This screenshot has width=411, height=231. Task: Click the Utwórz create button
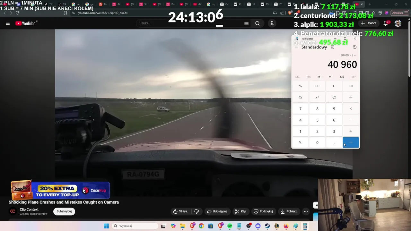point(368,23)
